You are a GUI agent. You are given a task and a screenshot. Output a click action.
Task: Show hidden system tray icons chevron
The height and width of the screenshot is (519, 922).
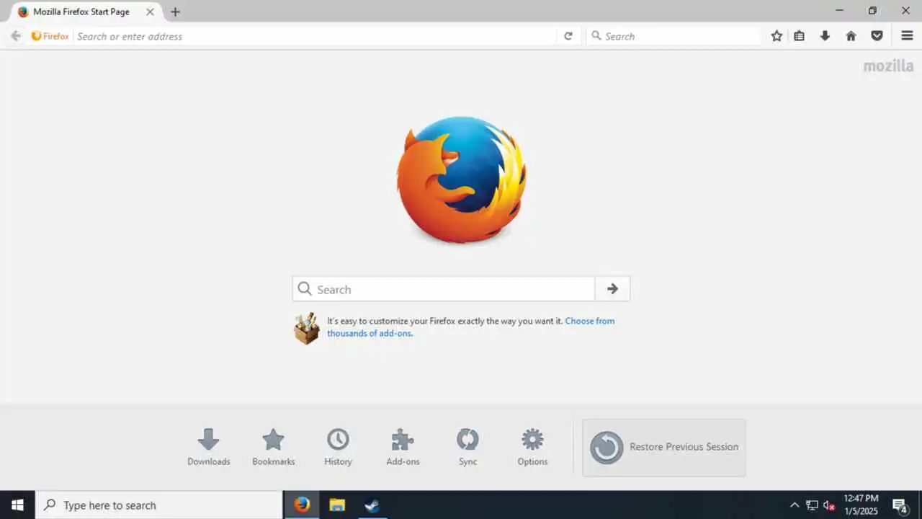tap(795, 505)
